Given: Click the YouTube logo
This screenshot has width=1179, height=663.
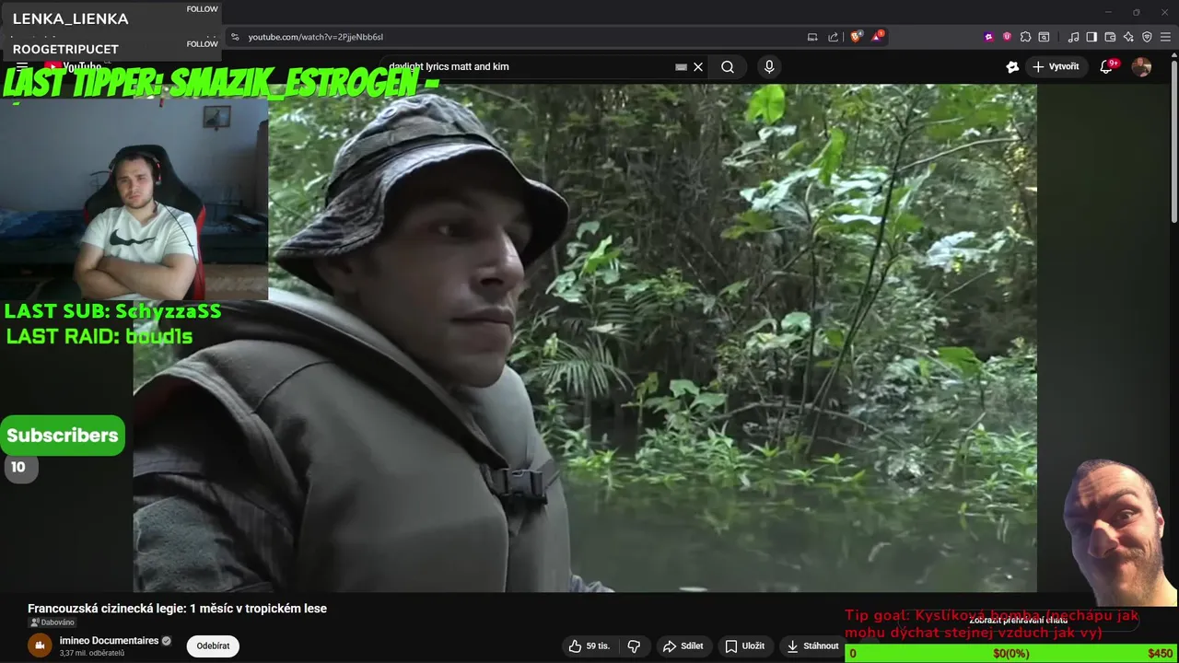Looking at the screenshot, I should pos(72,66).
